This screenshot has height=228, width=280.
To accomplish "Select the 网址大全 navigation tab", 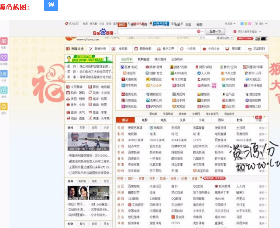I will [75, 49].
